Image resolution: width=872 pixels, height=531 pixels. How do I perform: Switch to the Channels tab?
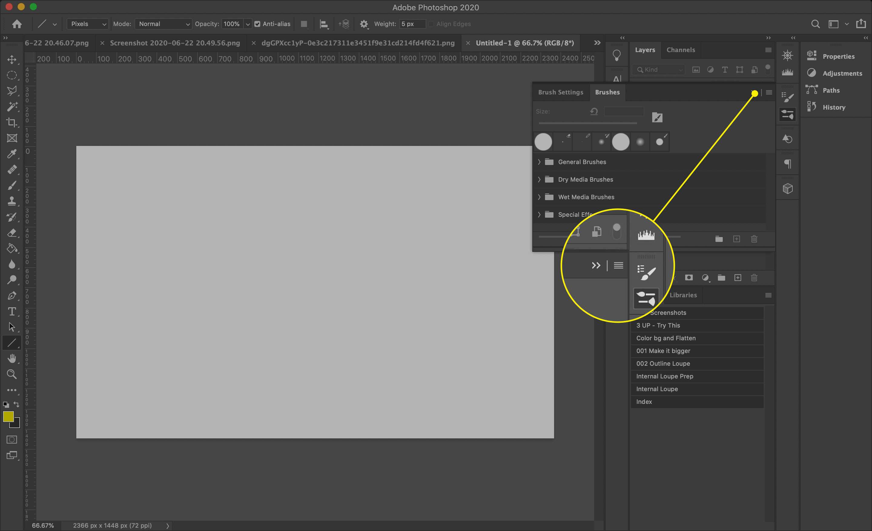point(681,50)
